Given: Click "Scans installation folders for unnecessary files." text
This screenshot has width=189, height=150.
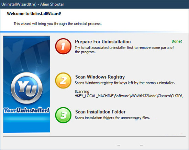Looking at the screenshot, I should (112, 118).
